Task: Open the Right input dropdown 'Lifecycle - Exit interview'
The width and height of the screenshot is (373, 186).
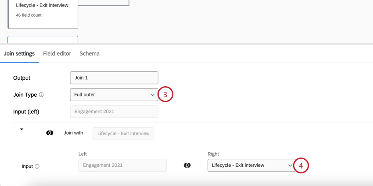Action: [x=251, y=165]
